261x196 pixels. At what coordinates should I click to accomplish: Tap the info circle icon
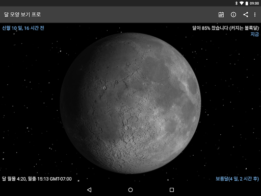pyautogui.click(x=233, y=15)
